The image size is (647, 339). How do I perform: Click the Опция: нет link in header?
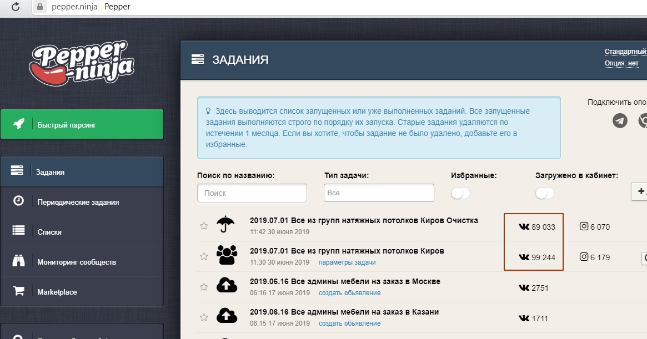click(621, 63)
